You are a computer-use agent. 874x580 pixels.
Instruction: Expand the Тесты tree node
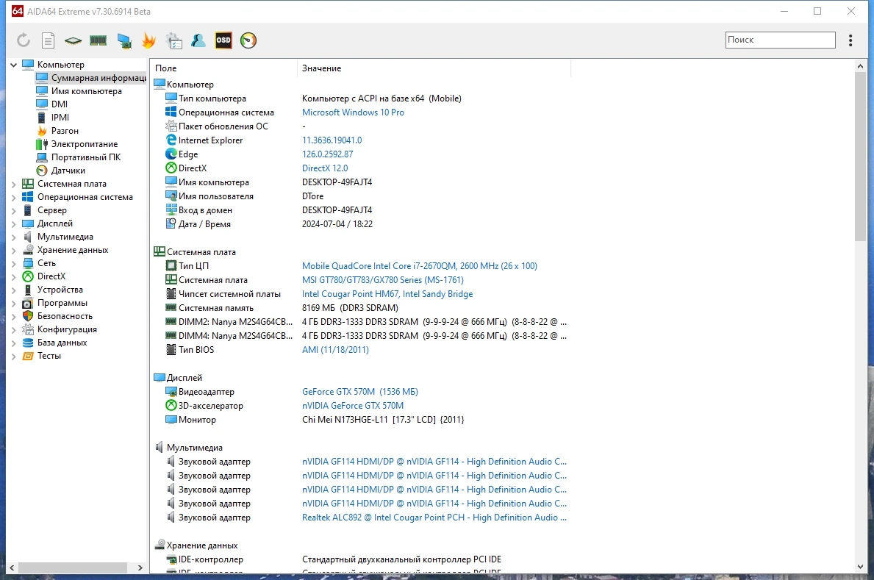click(13, 356)
